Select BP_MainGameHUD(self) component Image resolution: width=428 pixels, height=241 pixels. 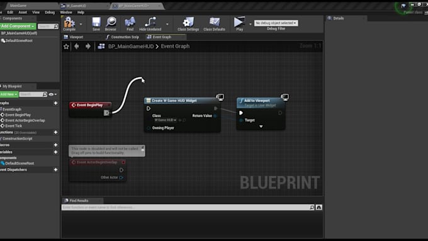[19, 33]
